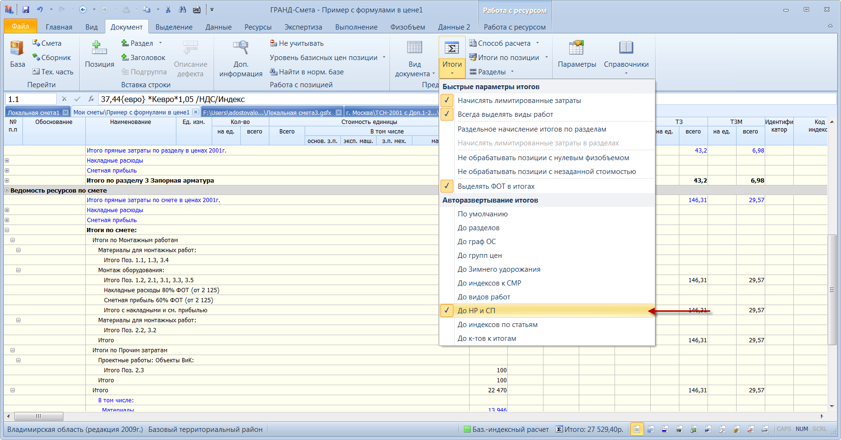Switch to the Экспертиза ribbon tab
This screenshot has height=440, width=841.
click(x=303, y=27)
